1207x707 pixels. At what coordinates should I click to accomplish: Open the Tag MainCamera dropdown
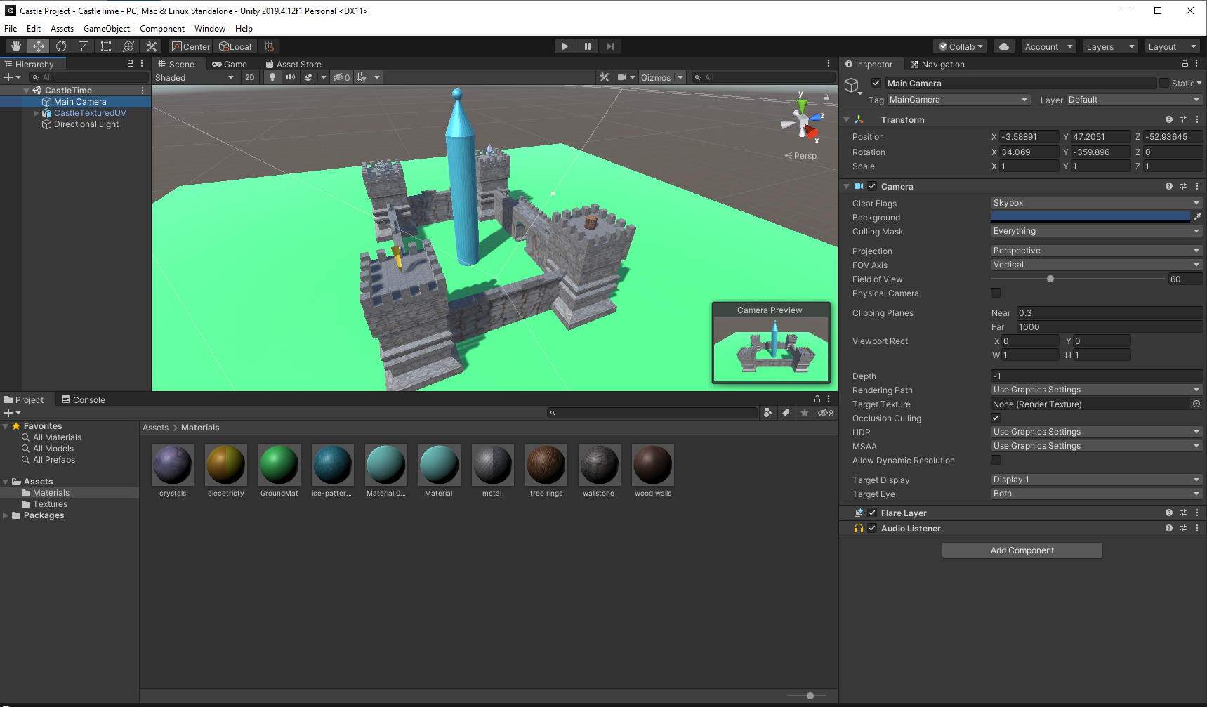pyautogui.click(x=958, y=100)
